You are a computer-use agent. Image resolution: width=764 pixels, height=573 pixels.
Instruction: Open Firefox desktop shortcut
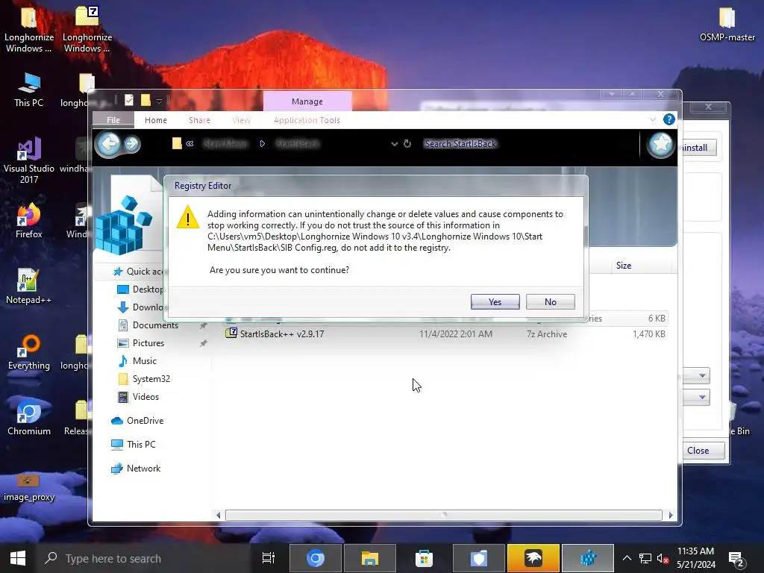tap(29, 221)
